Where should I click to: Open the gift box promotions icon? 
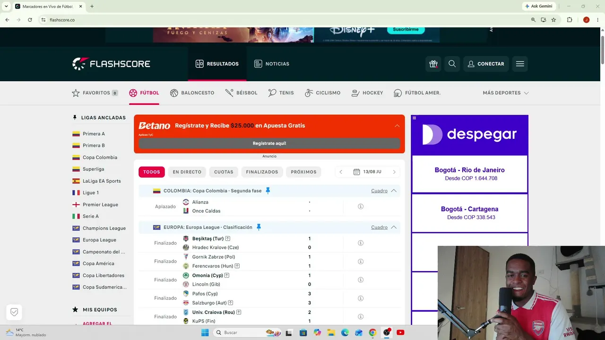pos(433,64)
